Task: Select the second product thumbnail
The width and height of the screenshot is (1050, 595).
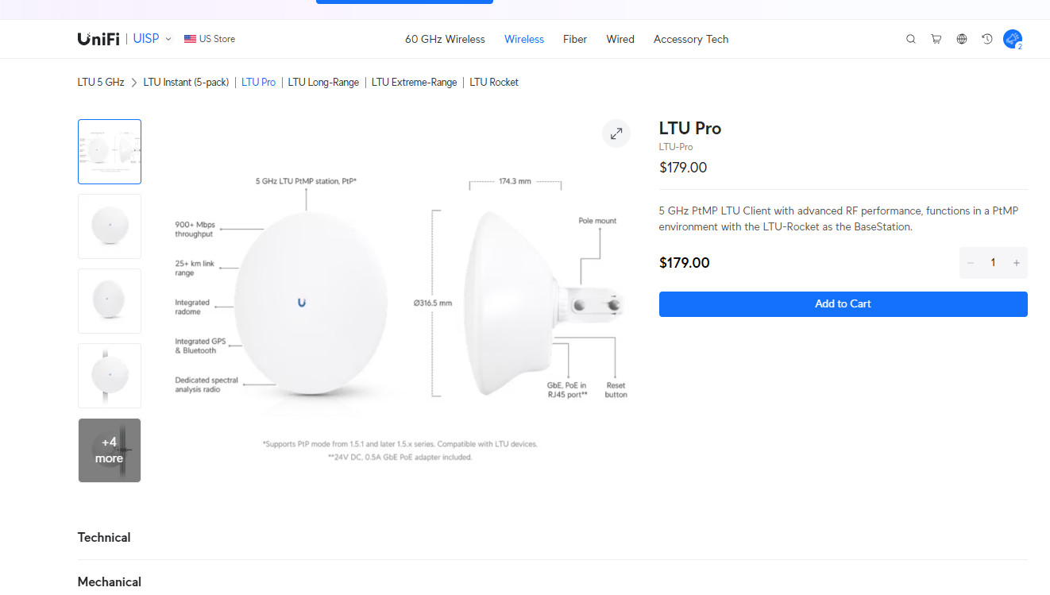Action: point(110,226)
